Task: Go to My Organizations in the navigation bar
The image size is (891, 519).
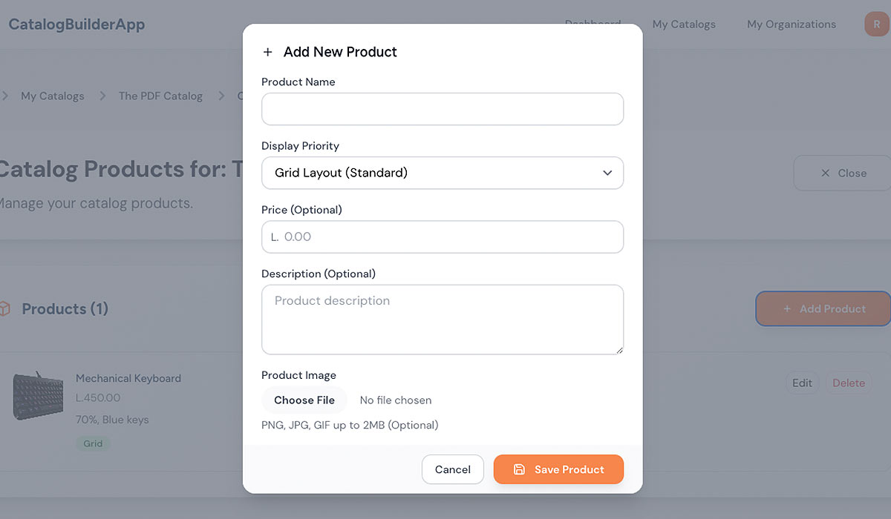Action: coord(792,24)
